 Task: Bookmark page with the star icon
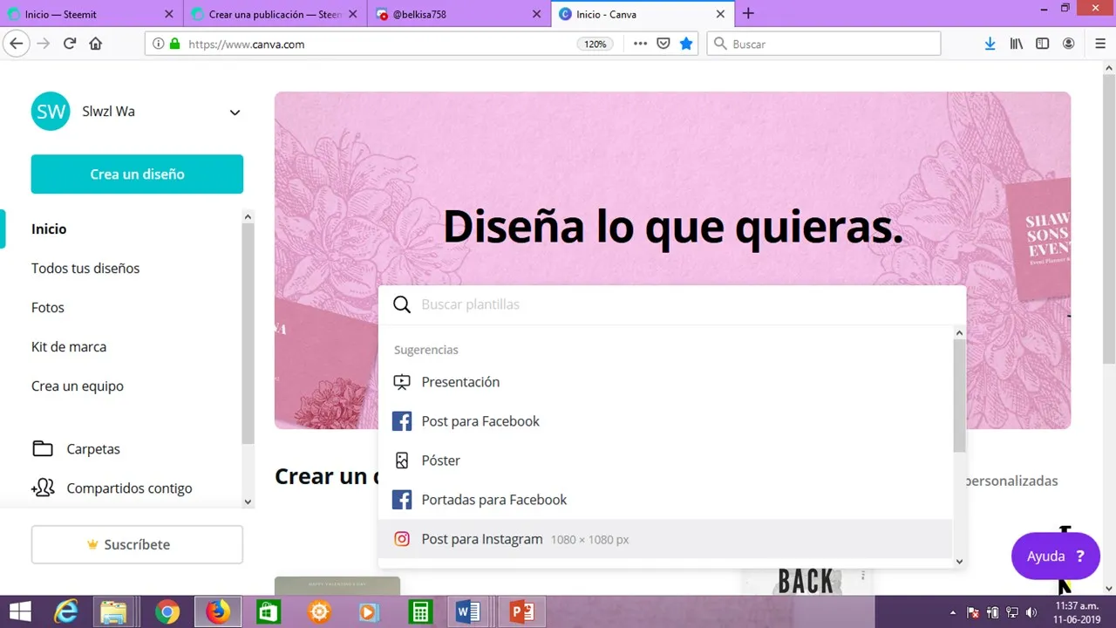tap(686, 44)
